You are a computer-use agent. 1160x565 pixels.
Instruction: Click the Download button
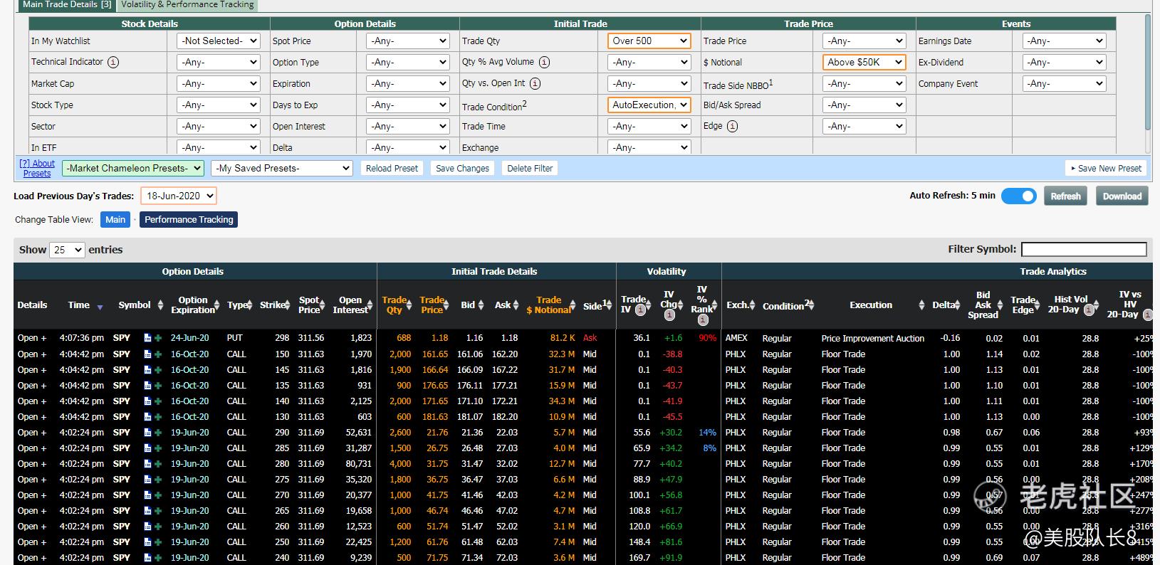[1122, 196]
